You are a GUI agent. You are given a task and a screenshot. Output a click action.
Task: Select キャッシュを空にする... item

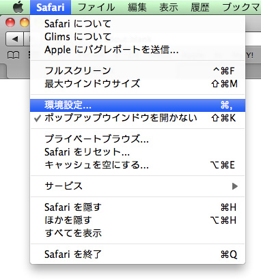137,165
